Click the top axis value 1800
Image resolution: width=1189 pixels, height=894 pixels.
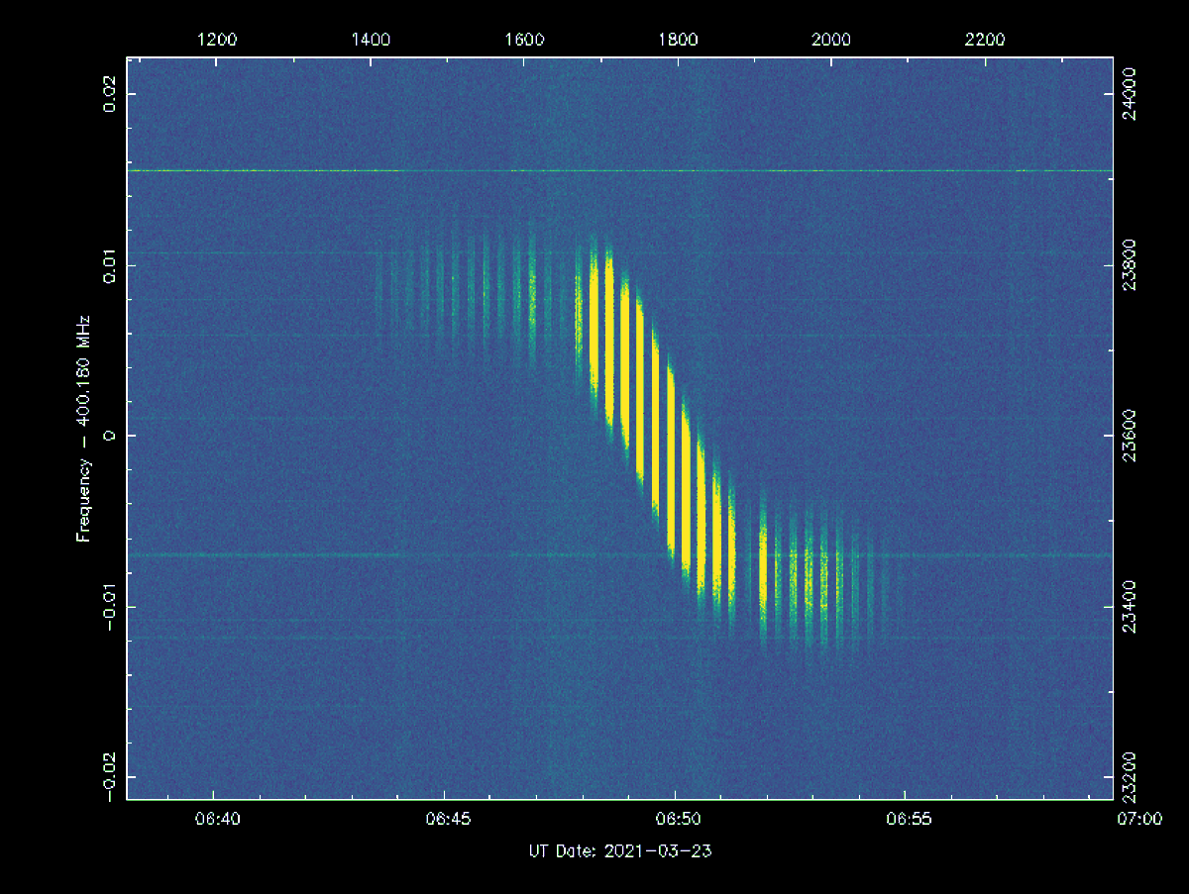[678, 40]
